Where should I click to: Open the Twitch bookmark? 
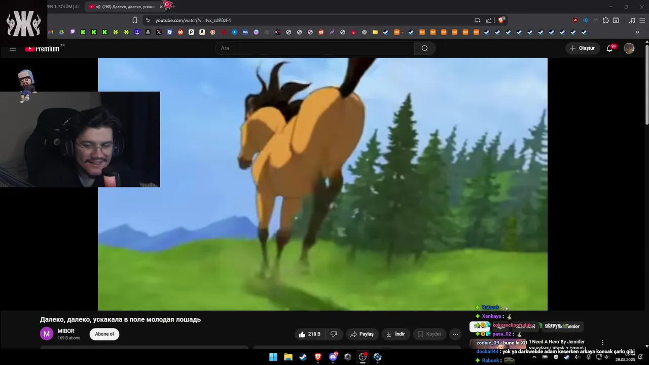pyautogui.click(x=73, y=32)
